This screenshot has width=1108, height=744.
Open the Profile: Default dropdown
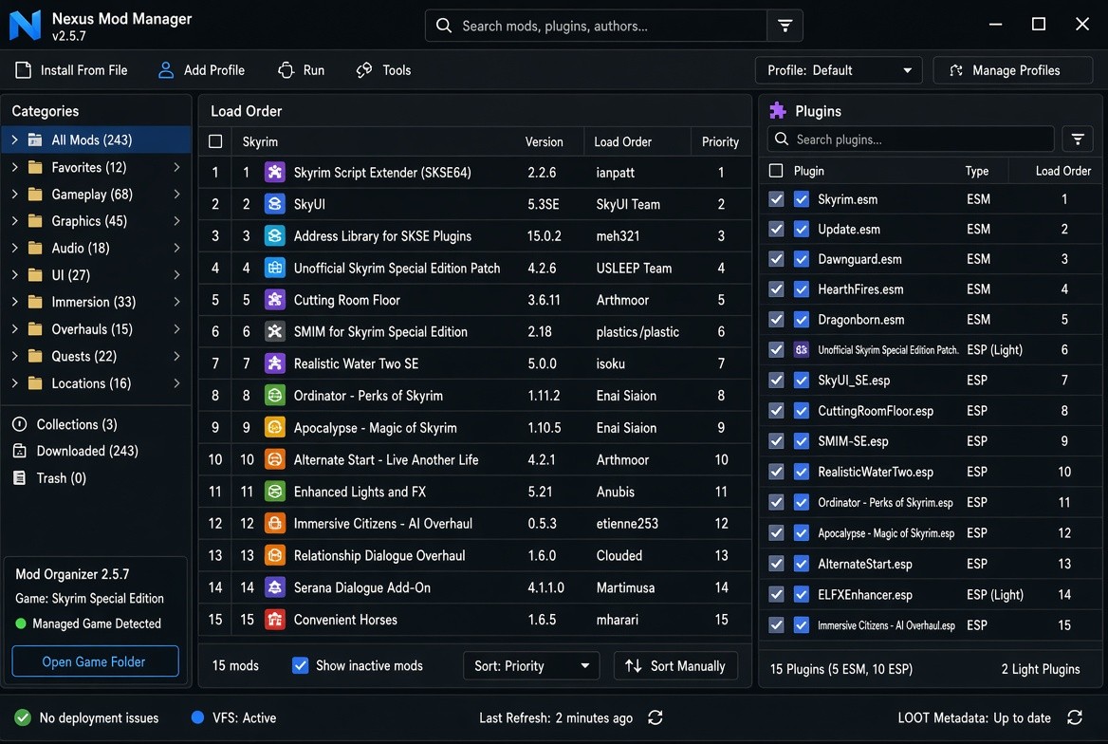[839, 70]
